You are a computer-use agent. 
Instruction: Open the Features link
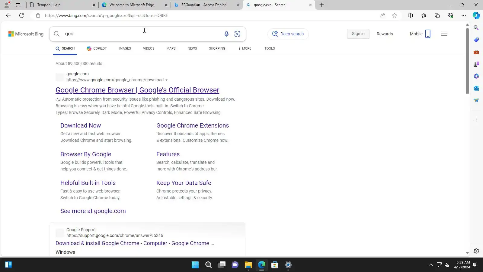(x=168, y=154)
